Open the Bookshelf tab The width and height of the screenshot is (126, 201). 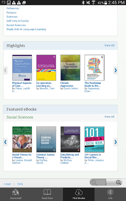click(x=16, y=194)
